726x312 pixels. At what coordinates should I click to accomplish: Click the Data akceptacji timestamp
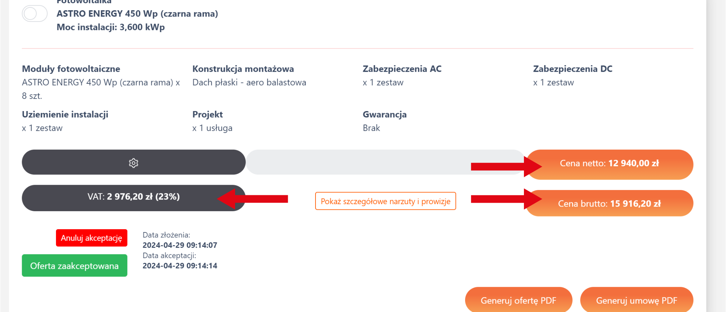click(x=180, y=266)
